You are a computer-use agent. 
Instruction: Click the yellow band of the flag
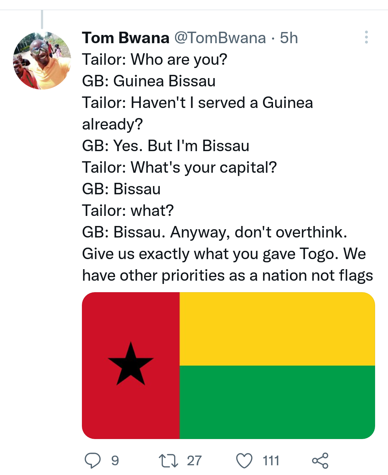[x=277, y=329]
